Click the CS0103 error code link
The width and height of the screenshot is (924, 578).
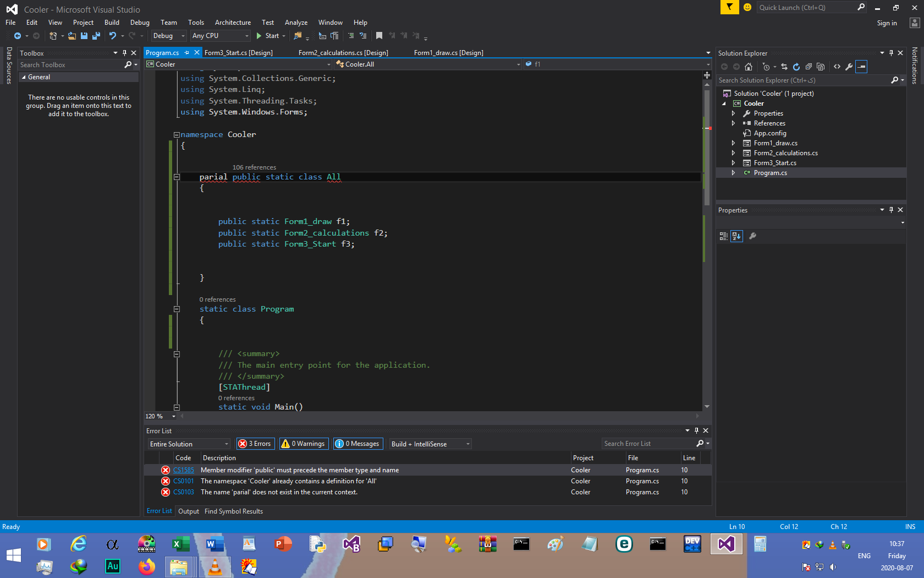184,492
